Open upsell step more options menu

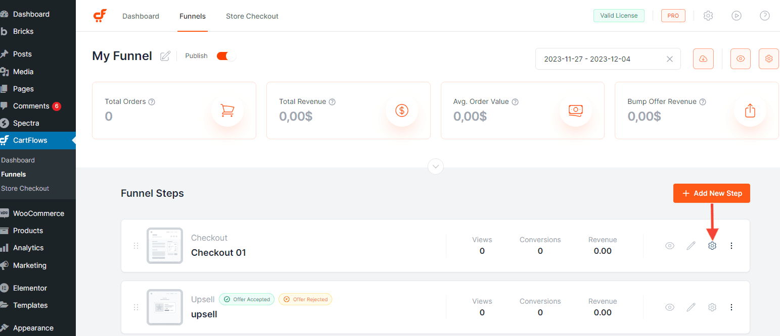click(731, 307)
